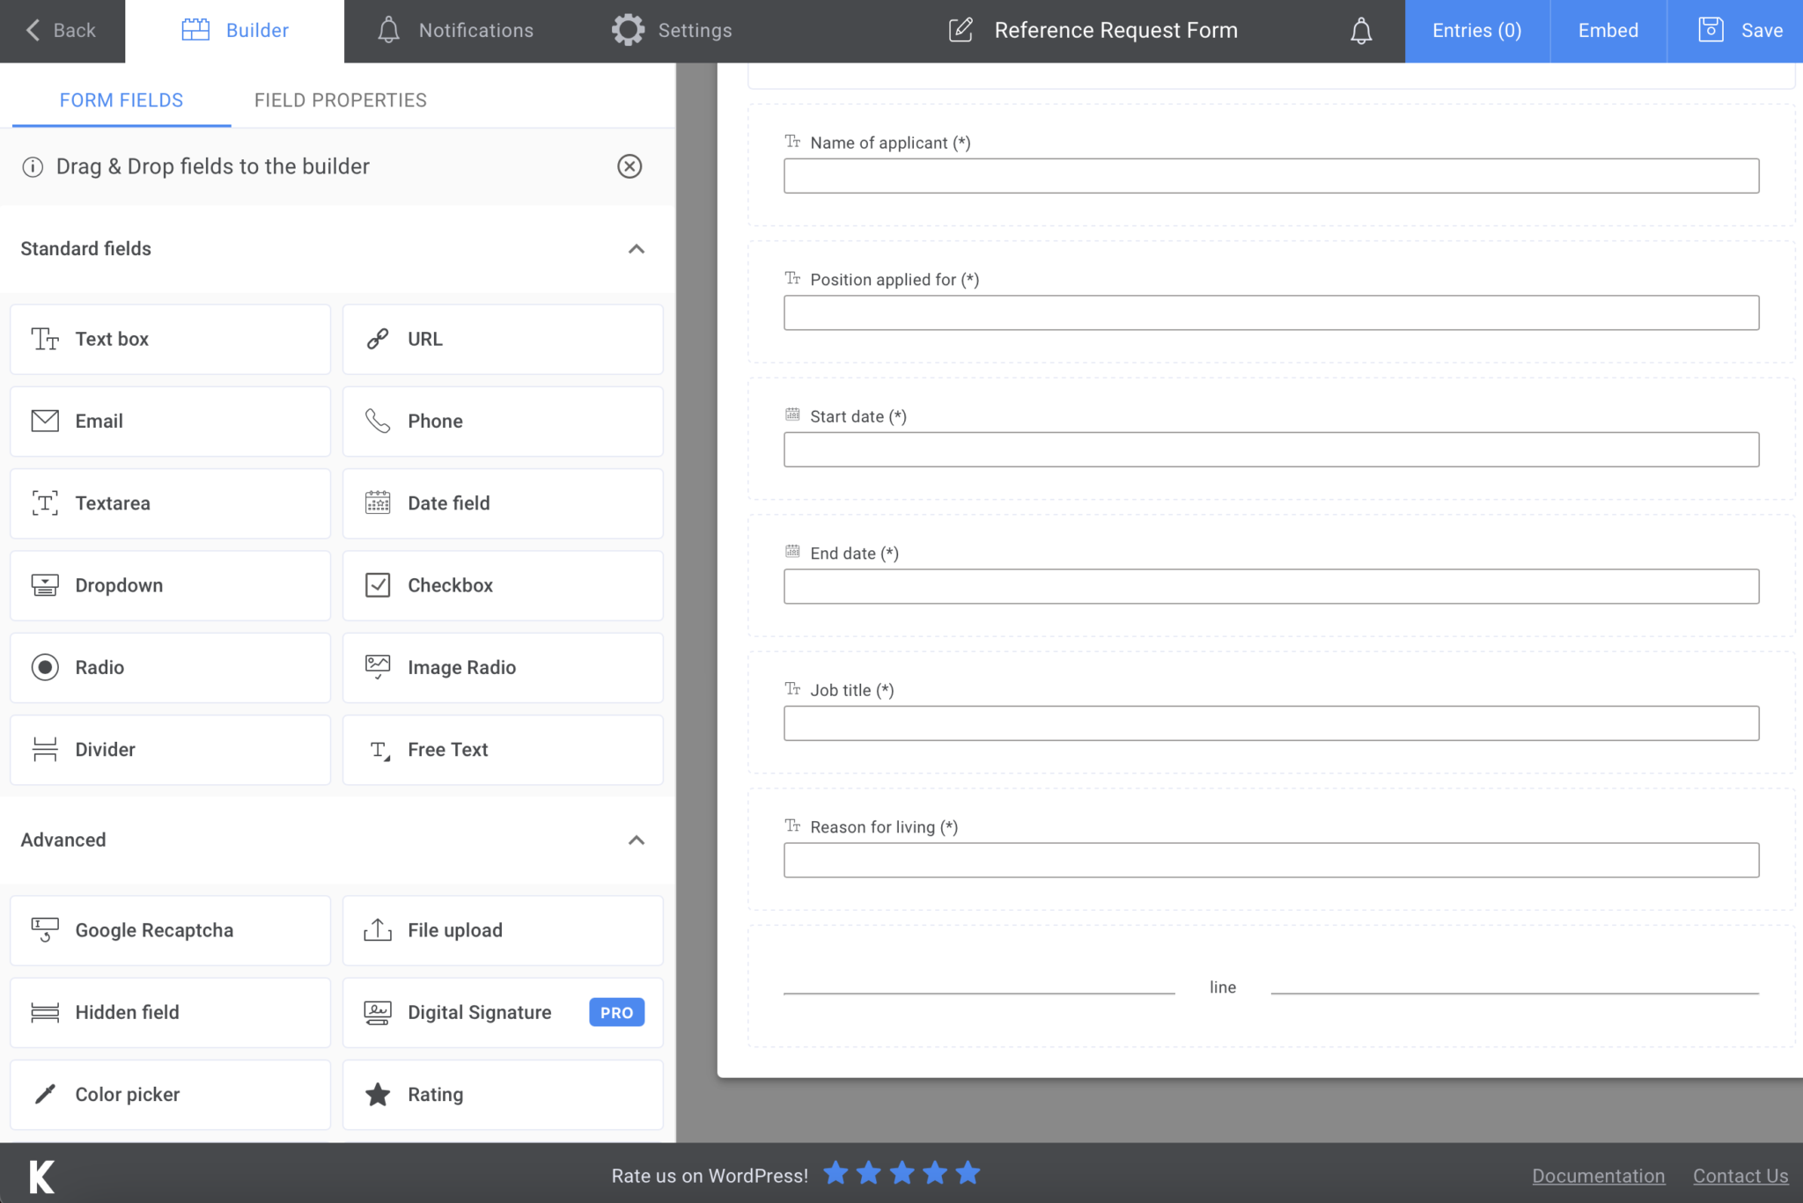
Task: Click the Name of applicant input field
Action: 1270,175
